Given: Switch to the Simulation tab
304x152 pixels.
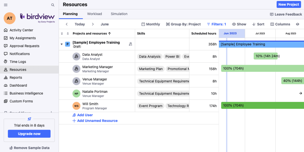Looking at the screenshot, I should [119, 14].
